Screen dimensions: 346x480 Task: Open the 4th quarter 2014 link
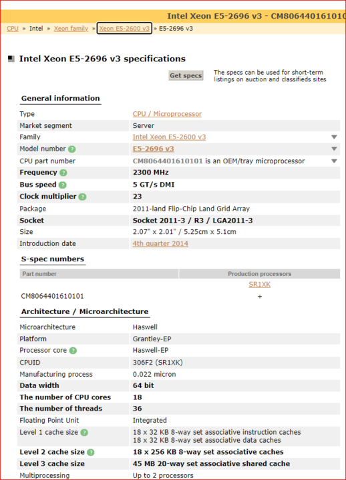pos(160,244)
